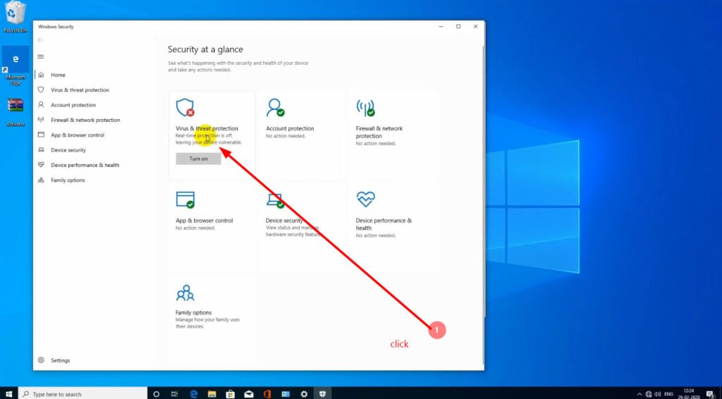Click the back arrow in Windows Security

tap(40, 40)
